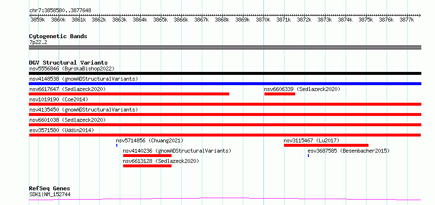This screenshot has width=435, height=205.
Task: Select the 3875k ruler tick label
Action: click(x=366, y=20)
